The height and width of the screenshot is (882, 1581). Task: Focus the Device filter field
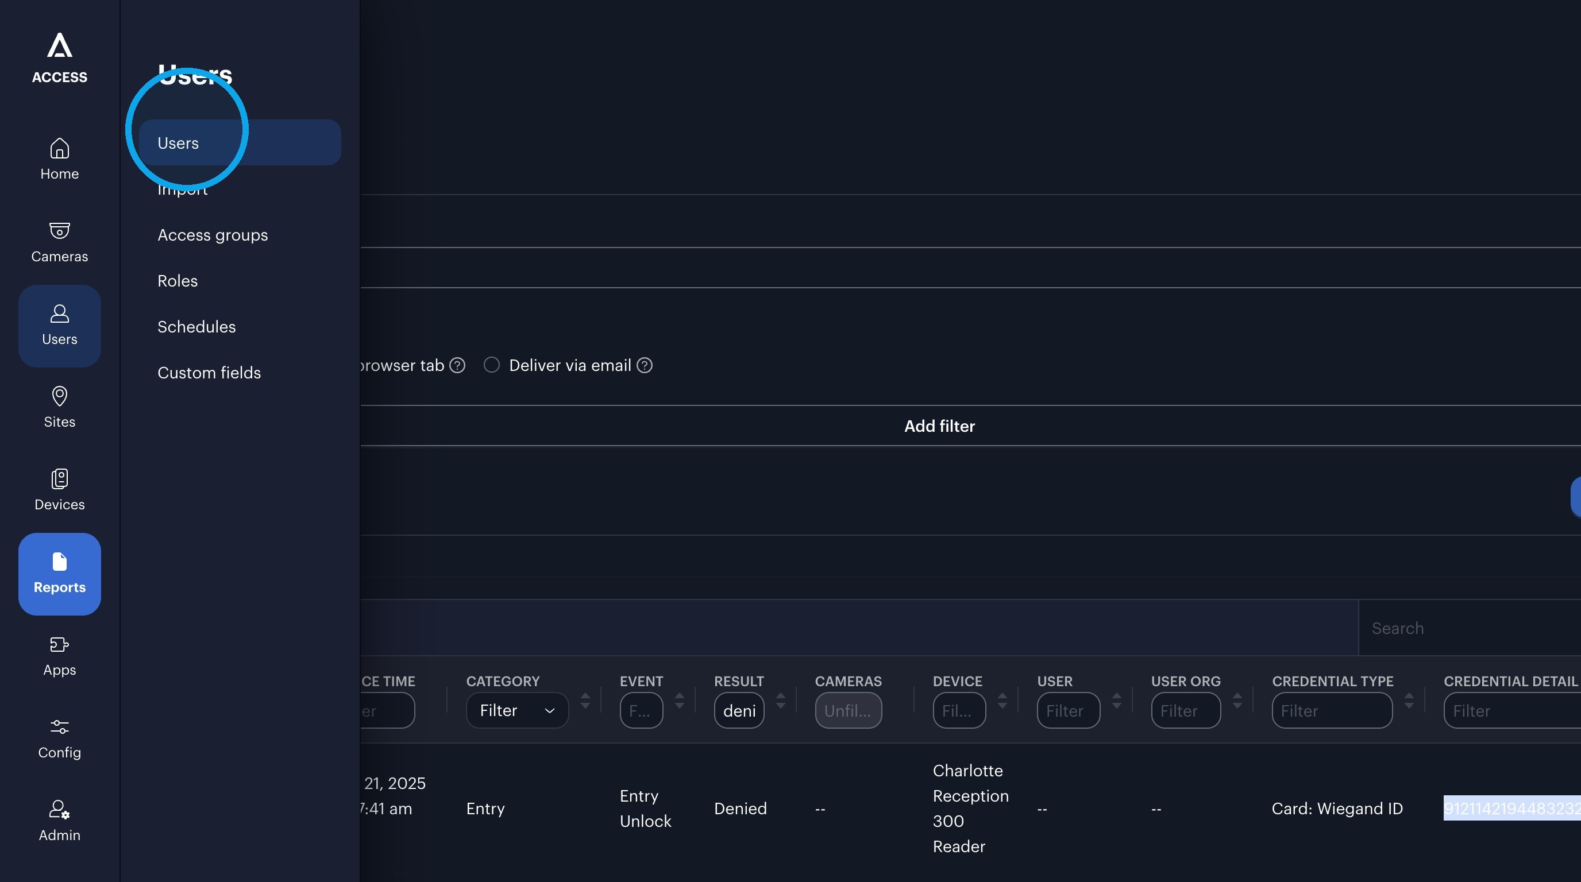click(959, 710)
